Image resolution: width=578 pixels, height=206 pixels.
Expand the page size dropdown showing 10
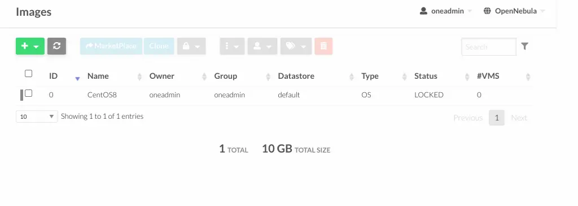37,117
